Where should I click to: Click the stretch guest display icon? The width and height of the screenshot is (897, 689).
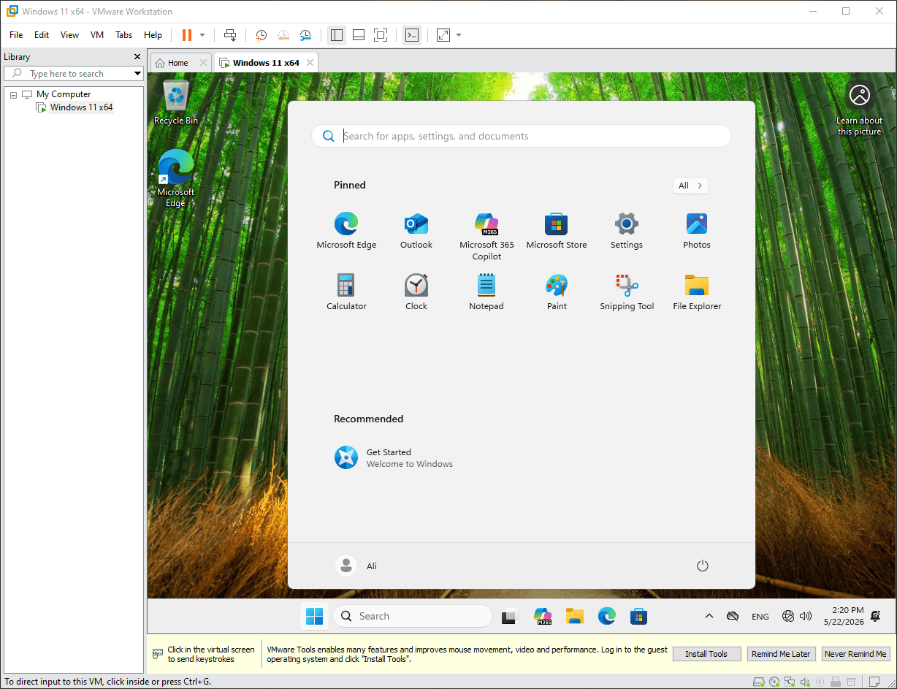click(x=443, y=35)
